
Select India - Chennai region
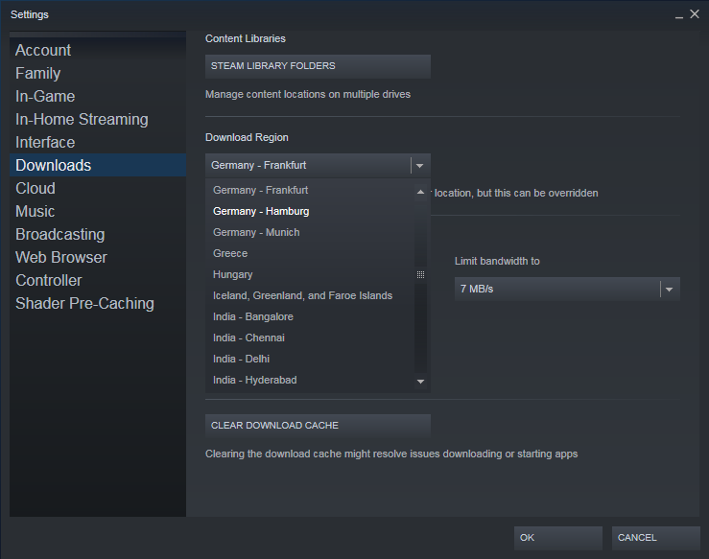(310, 338)
